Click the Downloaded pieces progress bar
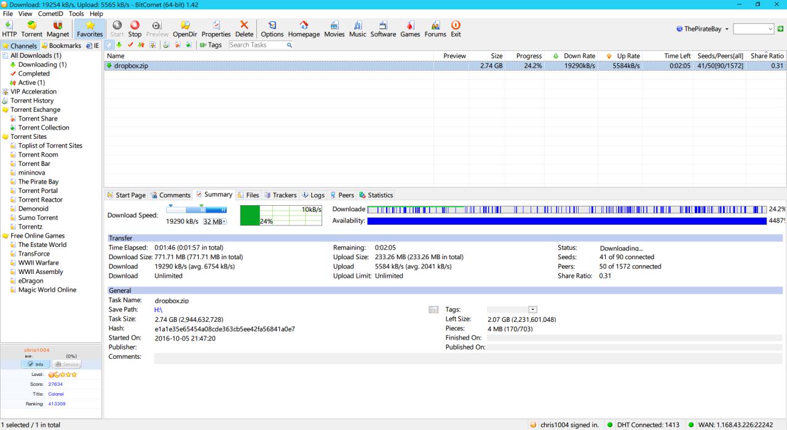 [566, 209]
